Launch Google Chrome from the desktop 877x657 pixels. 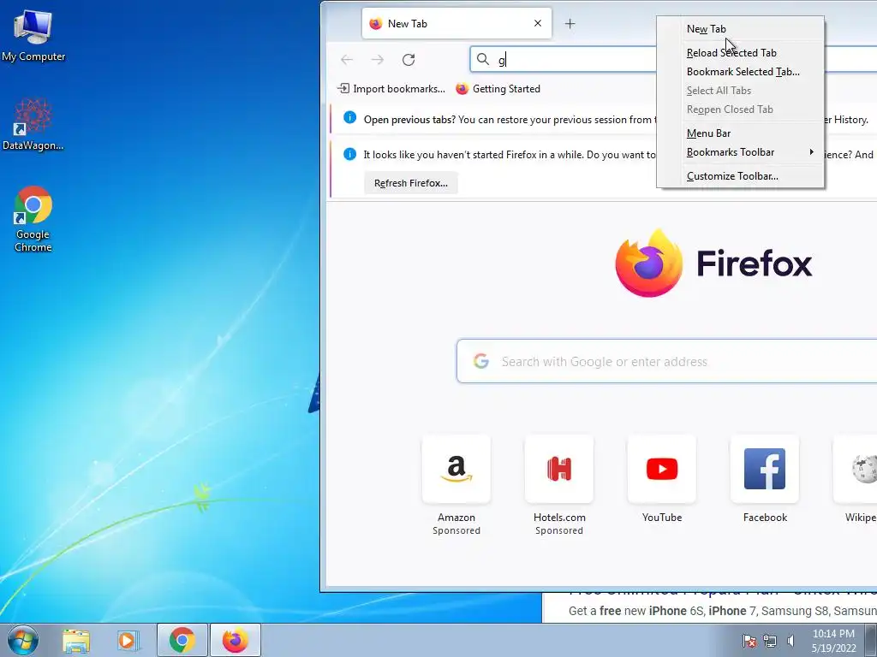pyautogui.click(x=33, y=219)
